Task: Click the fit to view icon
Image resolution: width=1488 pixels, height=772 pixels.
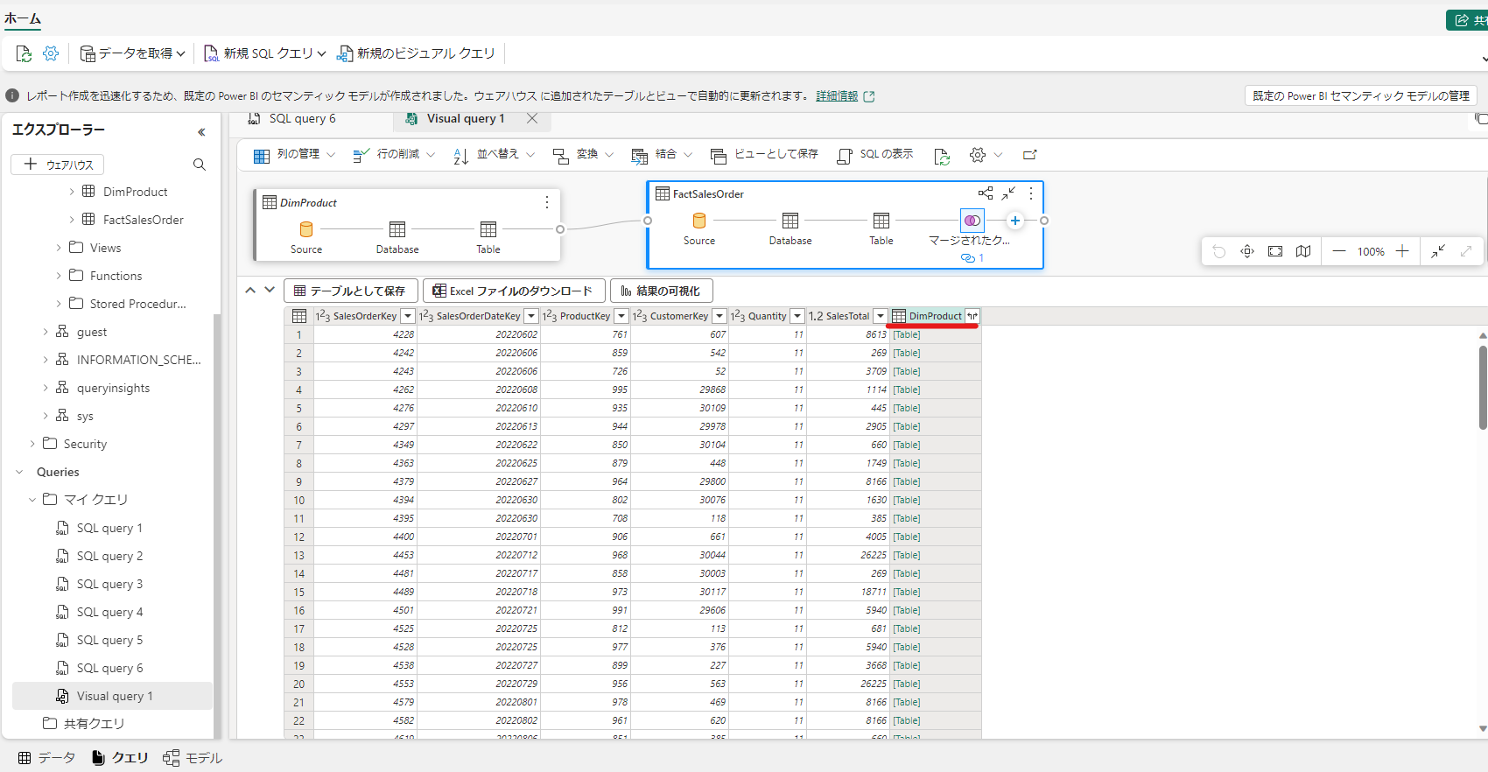Action: coord(1275,251)
